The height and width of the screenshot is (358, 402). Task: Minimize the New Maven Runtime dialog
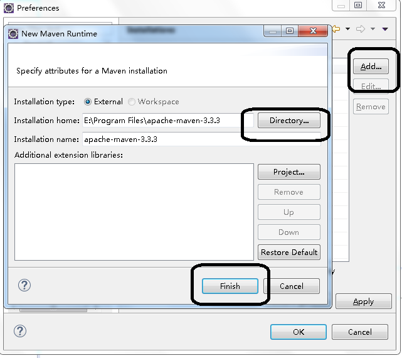click(x=273, y=31)
